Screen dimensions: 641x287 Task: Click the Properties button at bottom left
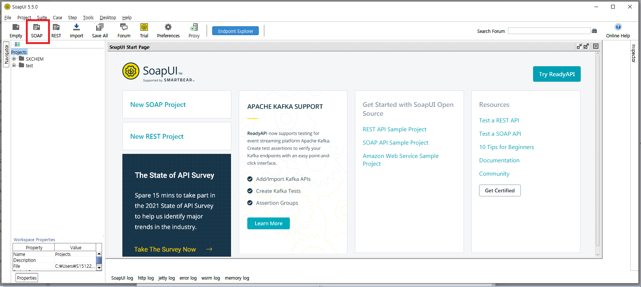27,278
